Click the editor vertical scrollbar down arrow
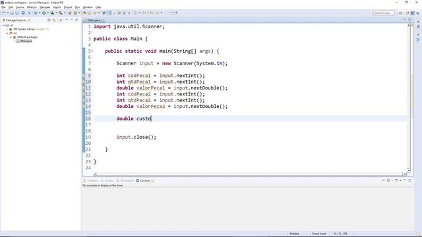The width and height of the screenshot is (422, 237). (409, 171)
